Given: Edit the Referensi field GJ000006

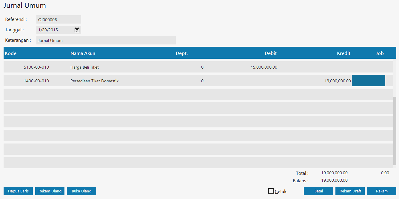Looking at the screenshot, I should point(58,20).
